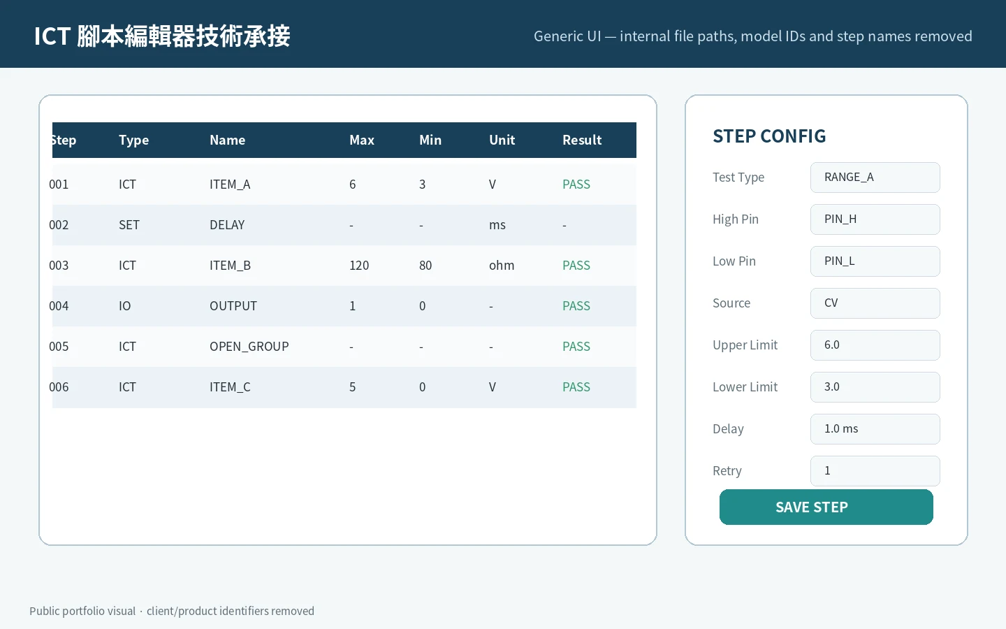The width and height of the screenshot is (1006, 629).
Task: Click the ohm unit cell
Action: [502, 266]
